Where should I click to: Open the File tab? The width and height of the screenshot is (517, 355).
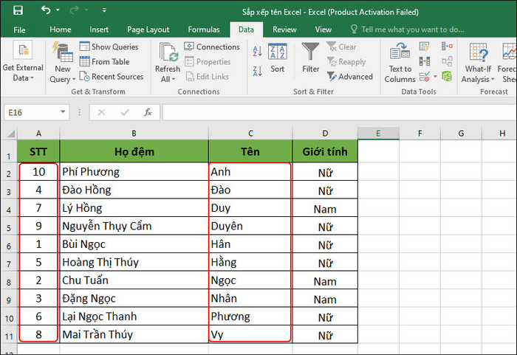point(19,30)
